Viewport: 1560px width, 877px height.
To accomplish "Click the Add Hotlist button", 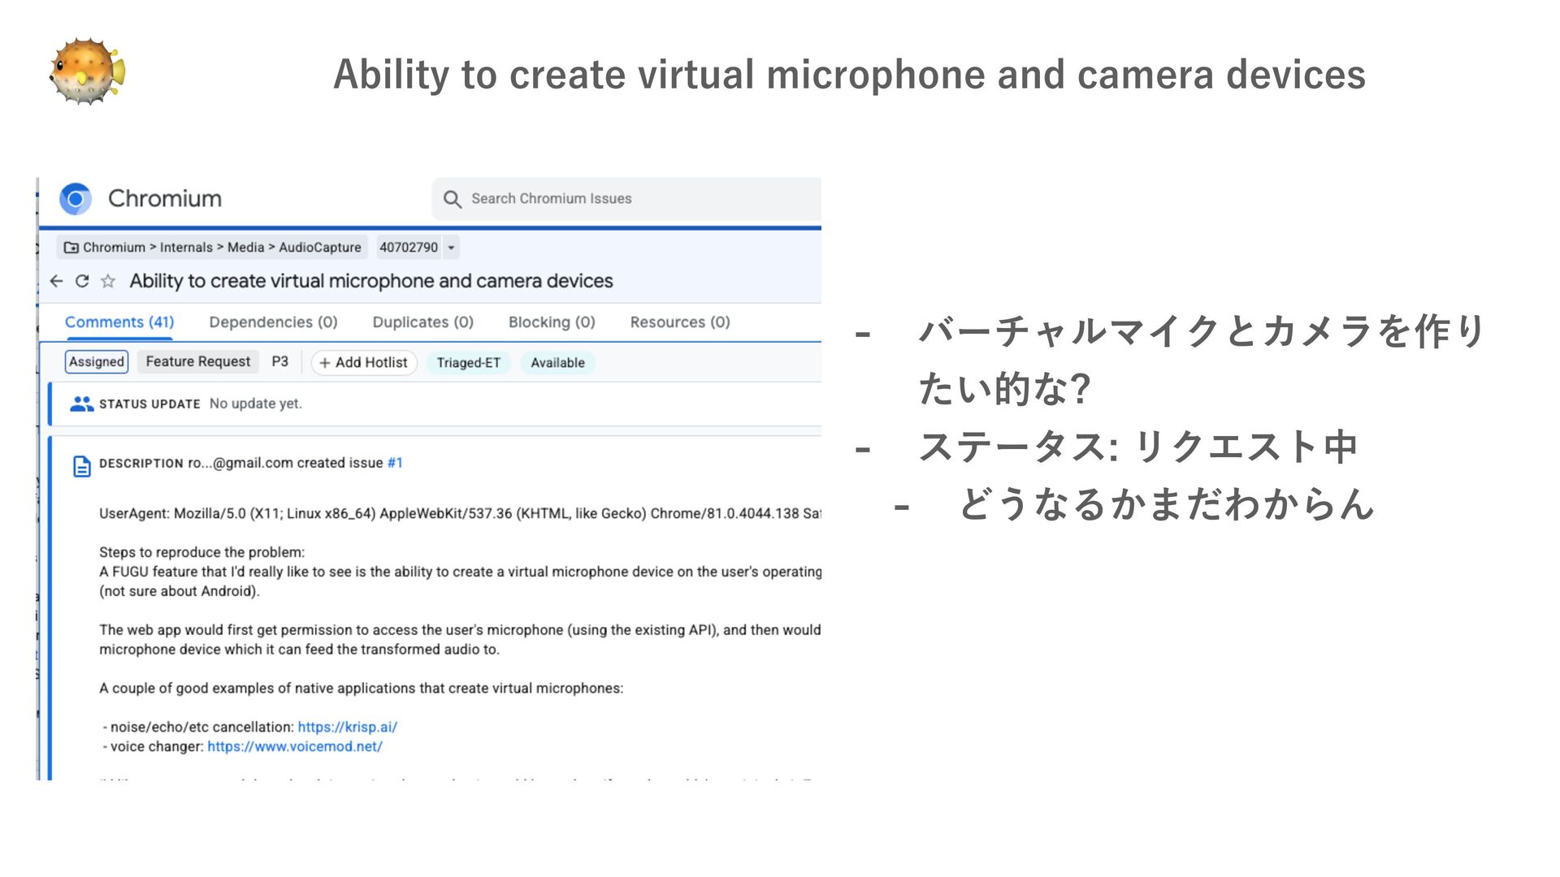I will click(x=364, y=363).
